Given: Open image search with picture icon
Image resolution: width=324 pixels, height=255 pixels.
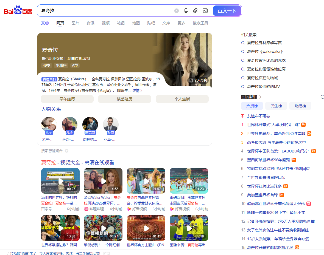Looking at the screenshot, I should [x=205, y=11].
